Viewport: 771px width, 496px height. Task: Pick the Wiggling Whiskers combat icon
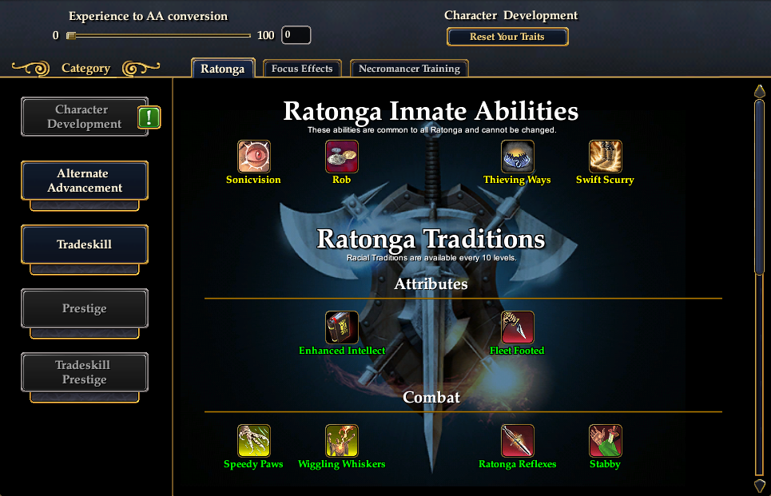click(x=342, y=441)
